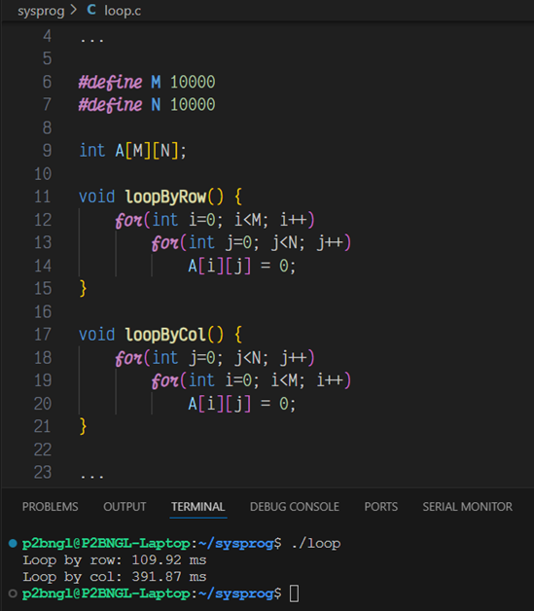The height and width of the screenshot is (611, 534).
Task: Click the 'for(int j=0; j<N; j++)' on line 18
Action: 215,358
